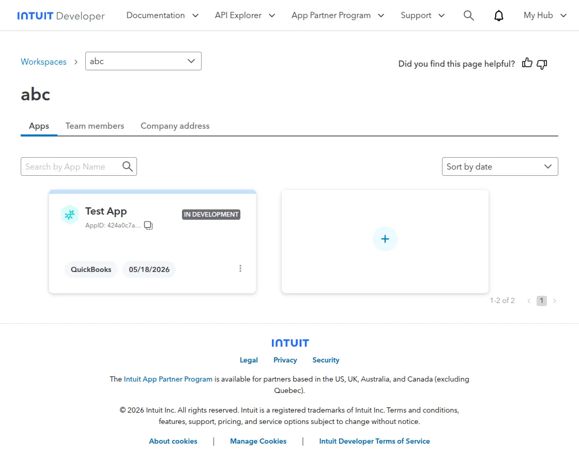Click the abc workspace heading
Screen dimensions: 579x455
pyautogui.click(x=36, y=95)
